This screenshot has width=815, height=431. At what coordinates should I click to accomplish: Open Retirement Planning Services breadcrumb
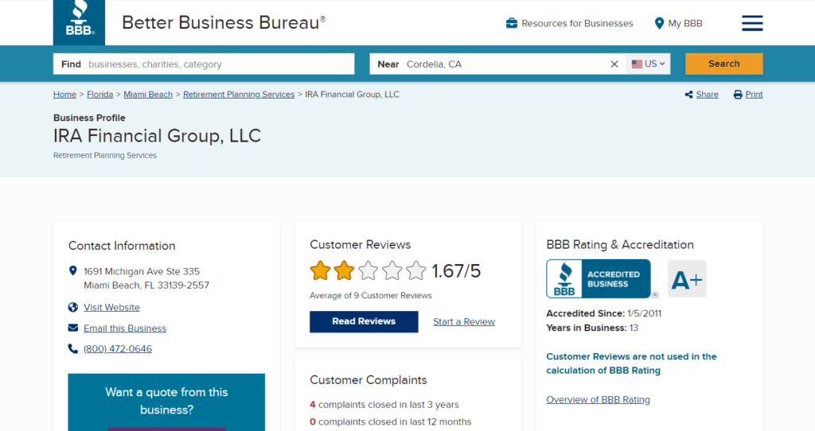click(239, 95)
